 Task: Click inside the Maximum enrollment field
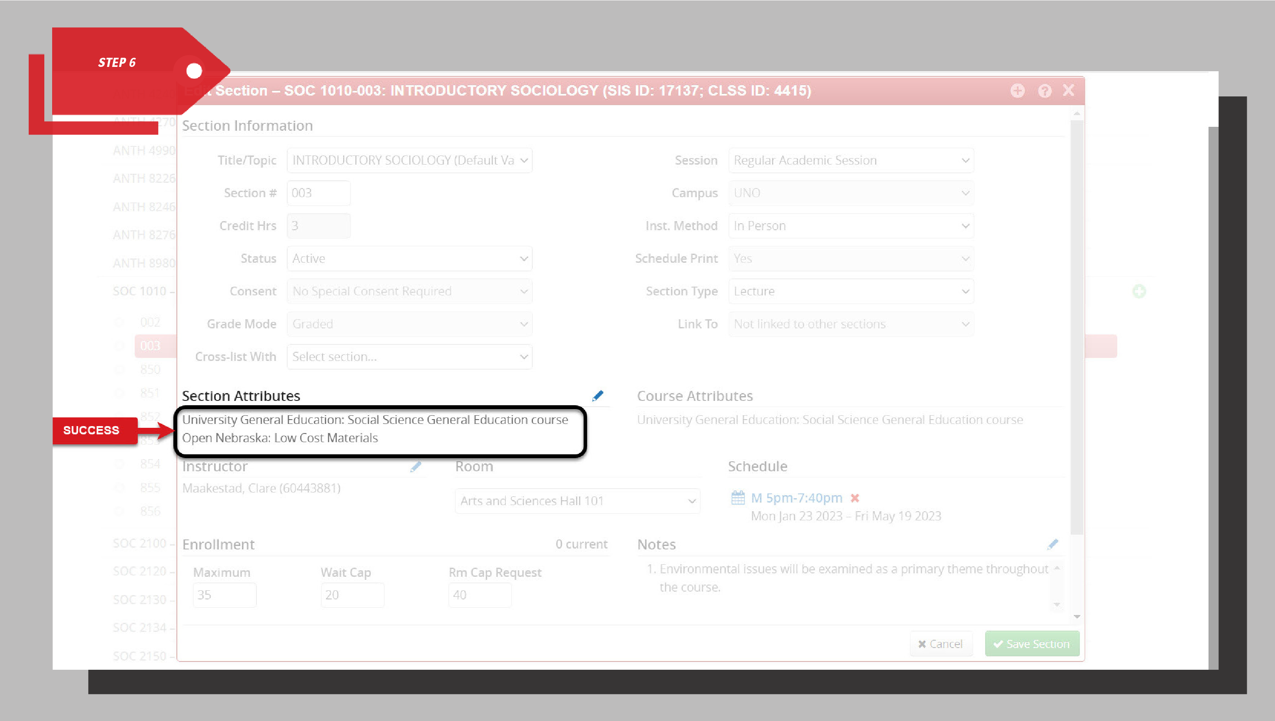[224, 594]
